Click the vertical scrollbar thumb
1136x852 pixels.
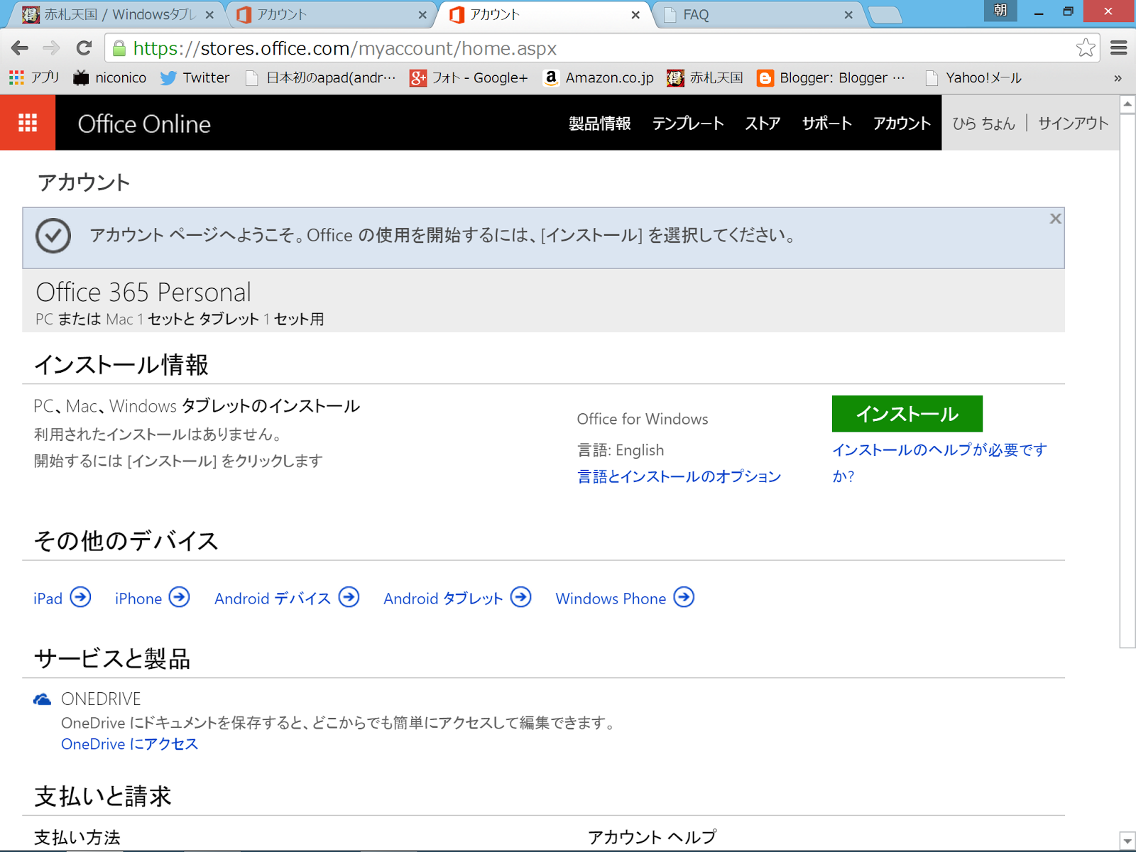tap(1127, 381)
